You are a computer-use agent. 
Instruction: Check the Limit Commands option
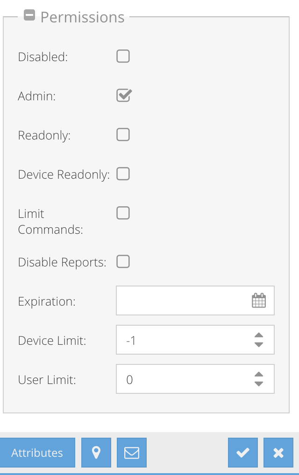pos(123,213)
